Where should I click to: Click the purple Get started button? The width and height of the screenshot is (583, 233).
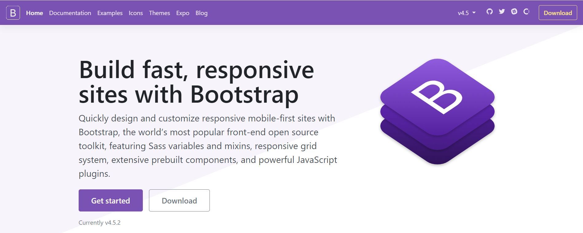click(x=111, y=200)
